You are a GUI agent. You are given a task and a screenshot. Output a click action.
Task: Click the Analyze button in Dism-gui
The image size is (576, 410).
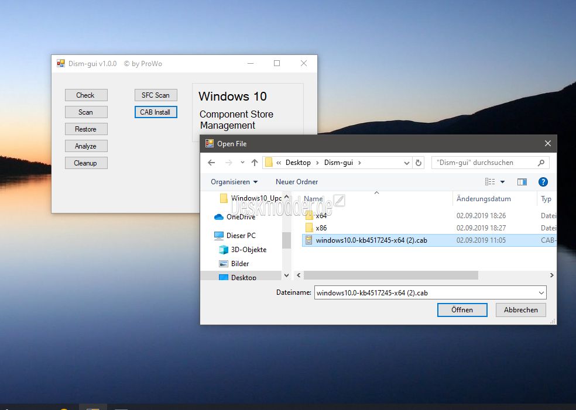point(86,146)
